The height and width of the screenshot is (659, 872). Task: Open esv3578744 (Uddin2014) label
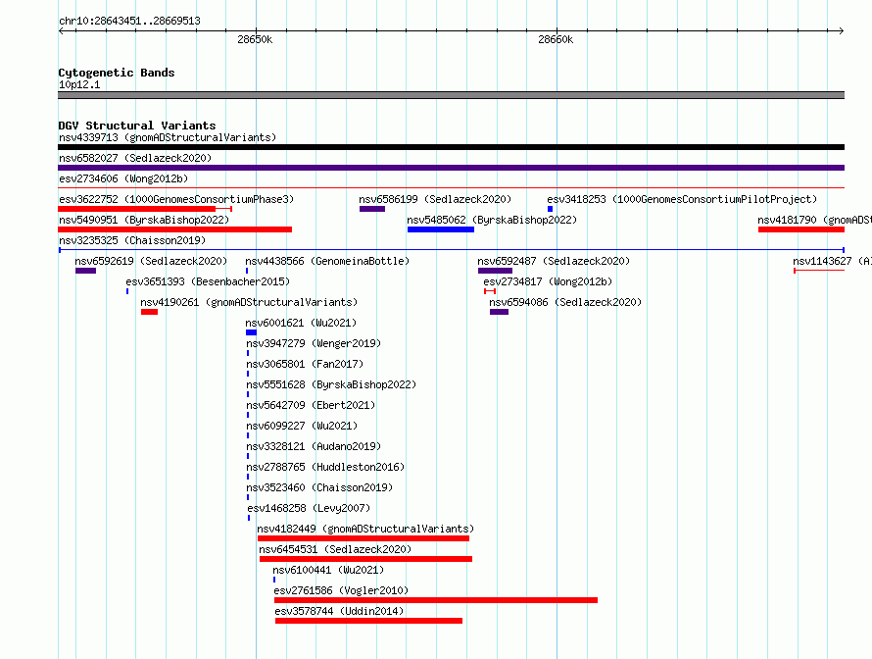339,611
